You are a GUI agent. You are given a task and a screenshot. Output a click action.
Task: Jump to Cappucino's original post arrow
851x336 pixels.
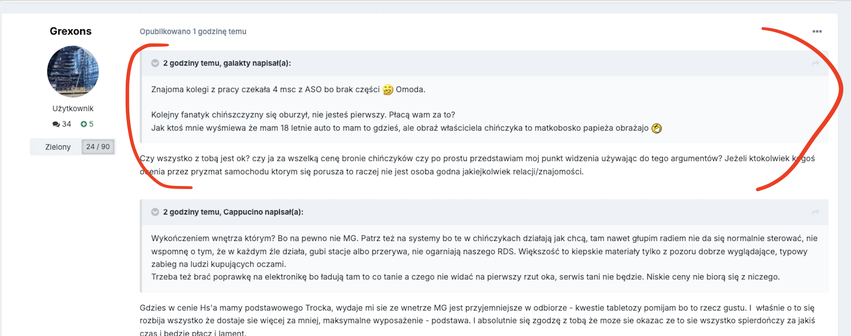click(815, 212)
